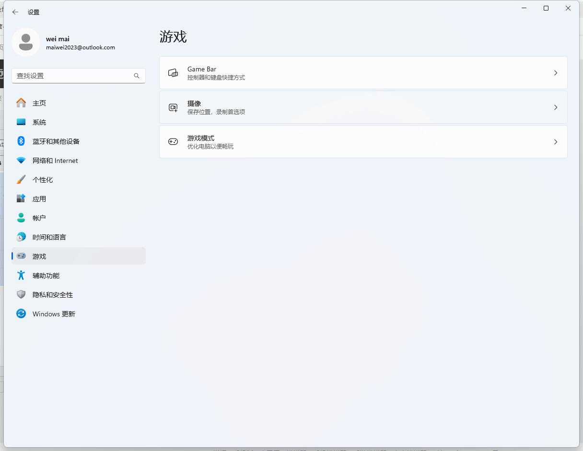This screenshot has height=451, width=583.
Task: Click the Accessibility (辅助功能) figure icon
Action: point(21,275)
